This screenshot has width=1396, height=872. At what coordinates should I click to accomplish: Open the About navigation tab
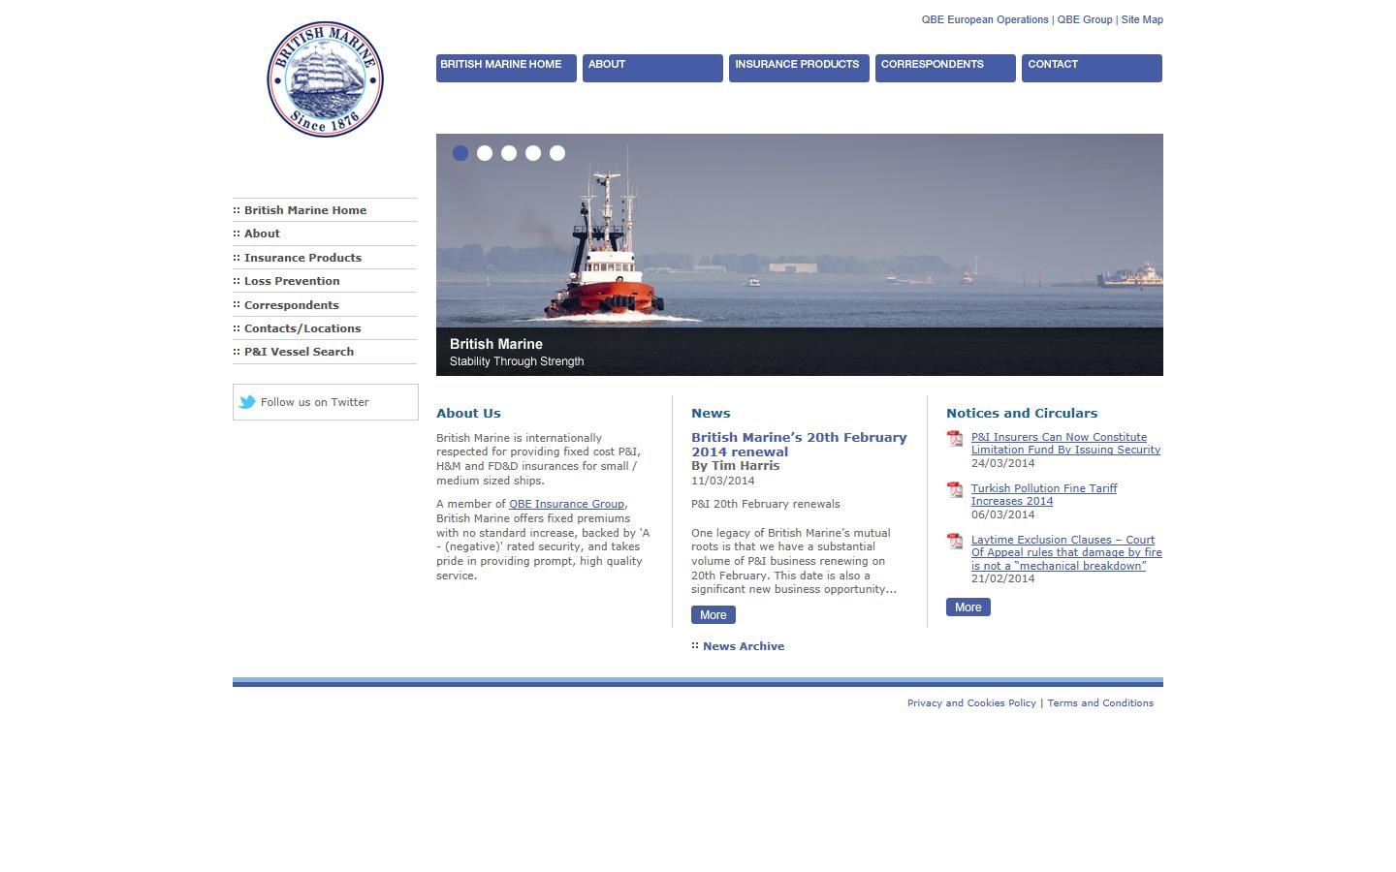coord(652,68)
